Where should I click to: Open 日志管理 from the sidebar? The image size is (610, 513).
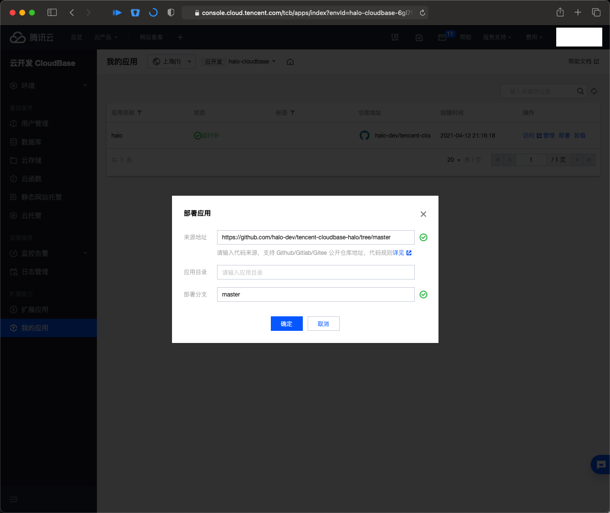[30, 271]
